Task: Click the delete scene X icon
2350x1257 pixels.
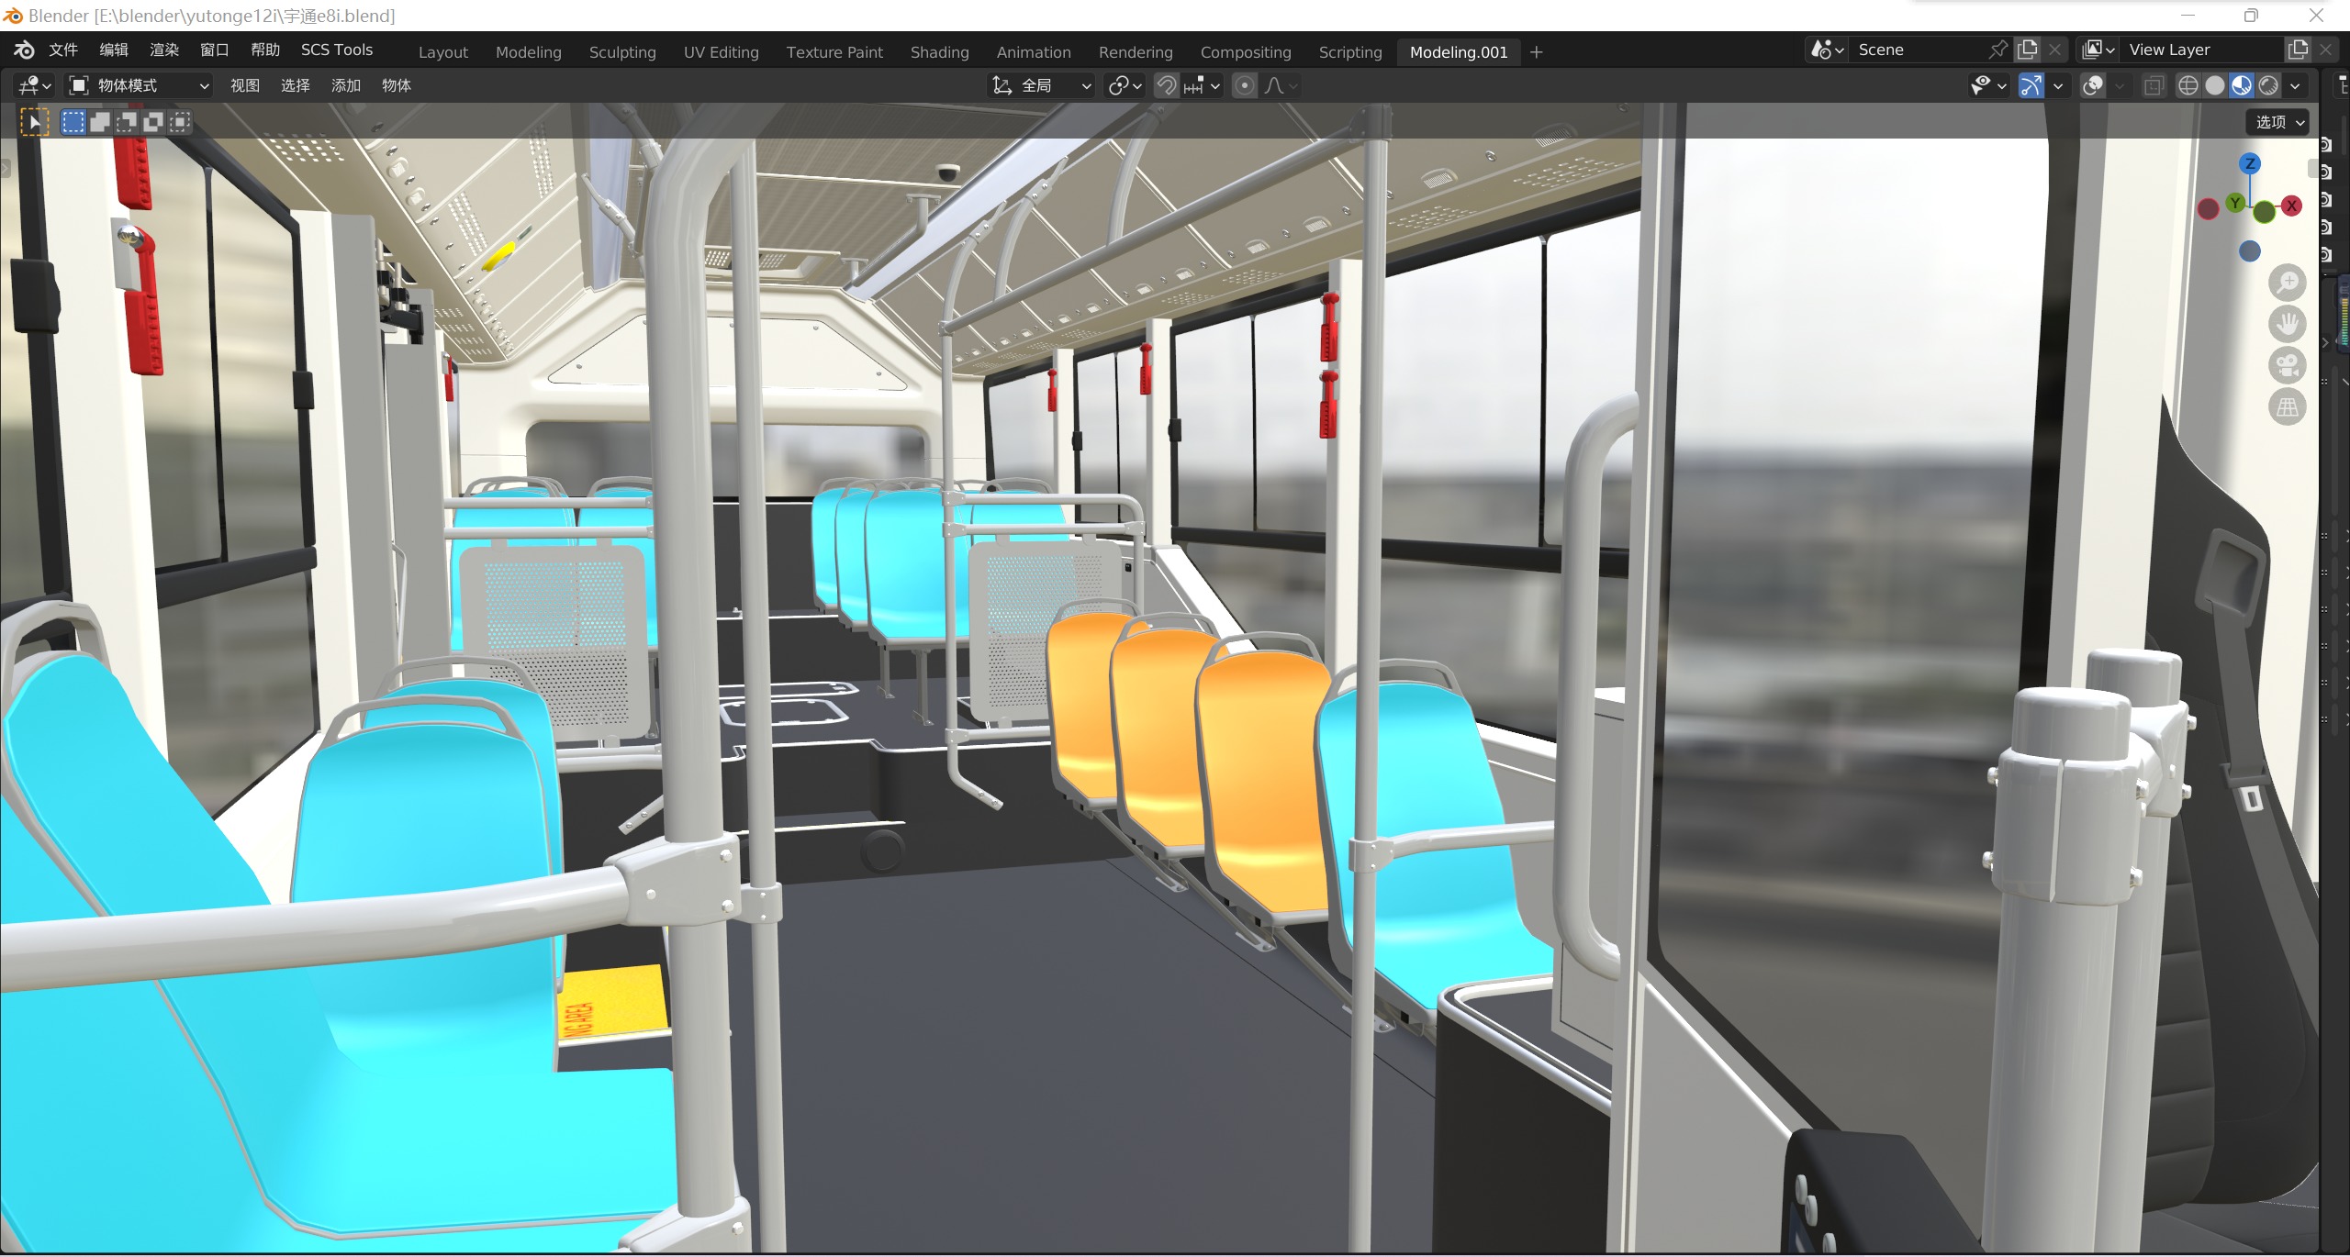Action: point(2055,50)
